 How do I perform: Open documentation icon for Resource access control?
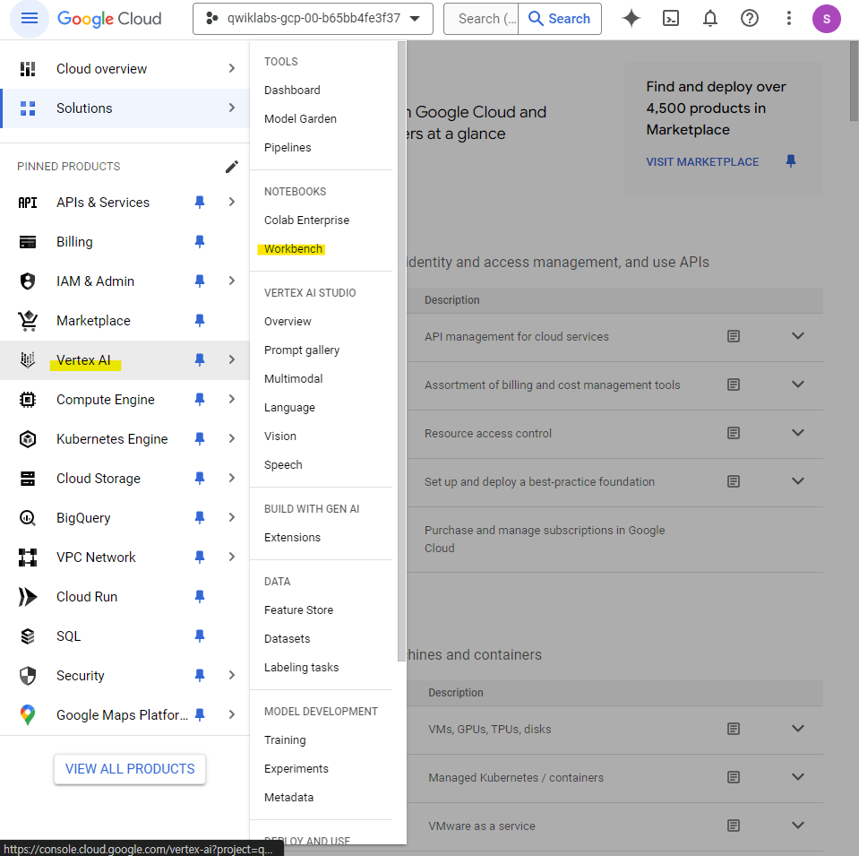pos(733,433)
